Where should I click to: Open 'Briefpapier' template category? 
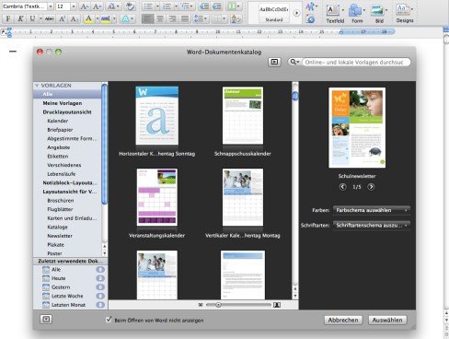pyautogui.click(x=60, y=130)
